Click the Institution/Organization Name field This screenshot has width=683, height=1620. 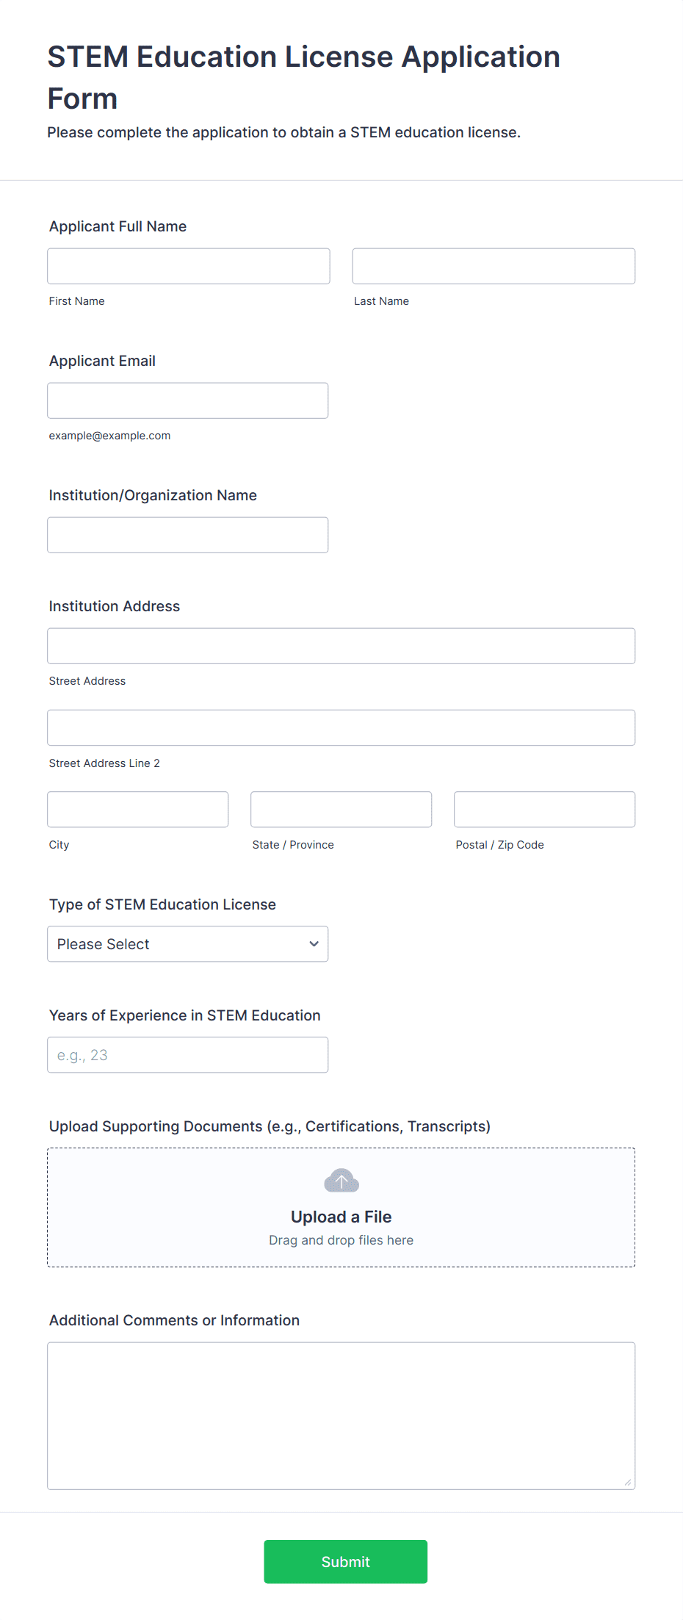point(188,535)
